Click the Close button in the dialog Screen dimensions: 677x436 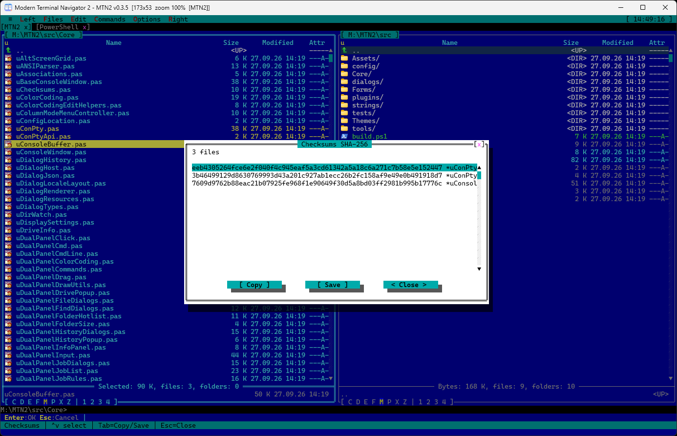point(411,285)
